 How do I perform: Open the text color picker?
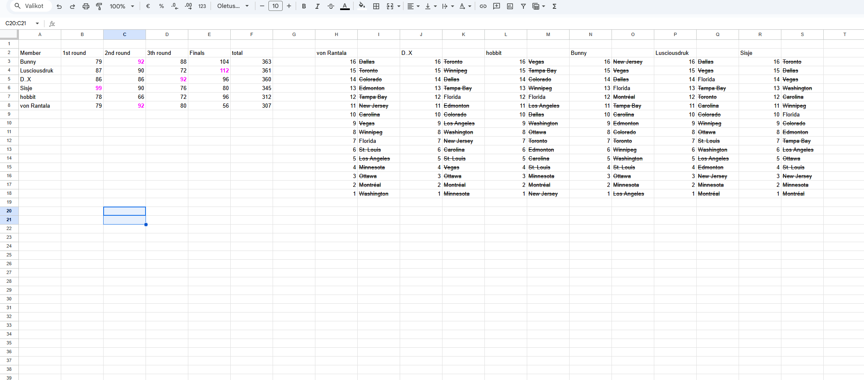tap(345, 6)
